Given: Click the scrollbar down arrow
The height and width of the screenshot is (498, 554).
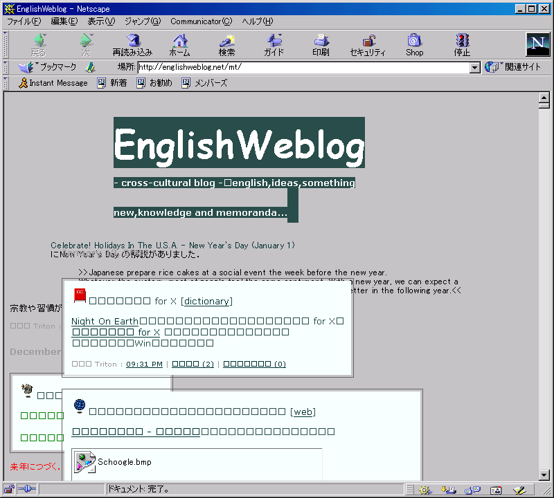Looking at the screenshot, I should (x=544, y=475).
